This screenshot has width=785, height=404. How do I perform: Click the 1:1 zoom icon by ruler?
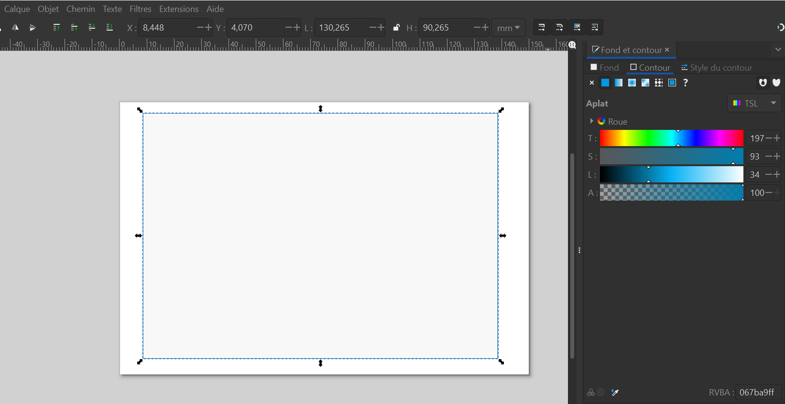coord(572,45)
